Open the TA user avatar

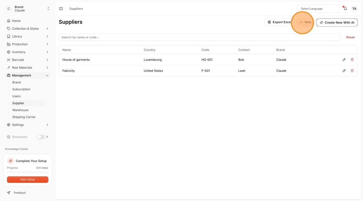point(354,8)
